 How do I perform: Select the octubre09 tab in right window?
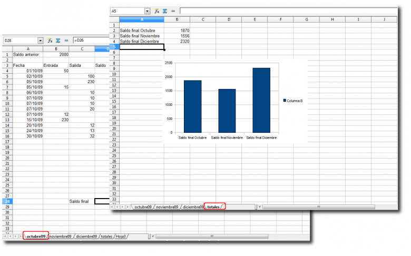pyautogui.click(x=143, y=207)
